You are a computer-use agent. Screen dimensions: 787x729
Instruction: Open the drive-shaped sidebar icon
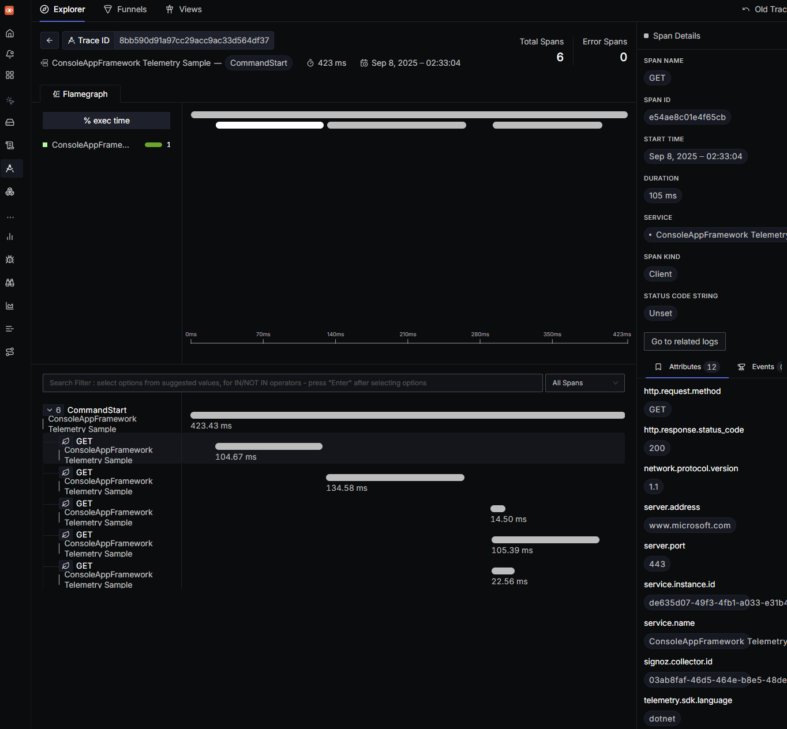click(x=10, y=122)
